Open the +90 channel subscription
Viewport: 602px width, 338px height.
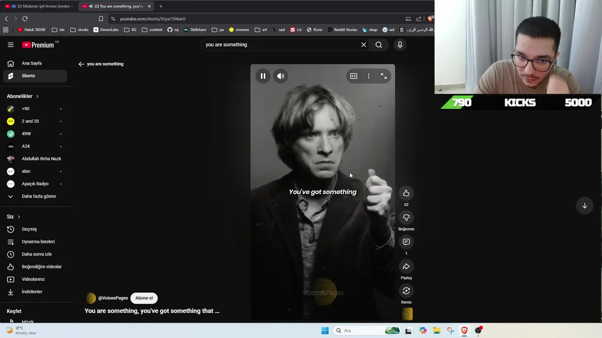(35, 109)
